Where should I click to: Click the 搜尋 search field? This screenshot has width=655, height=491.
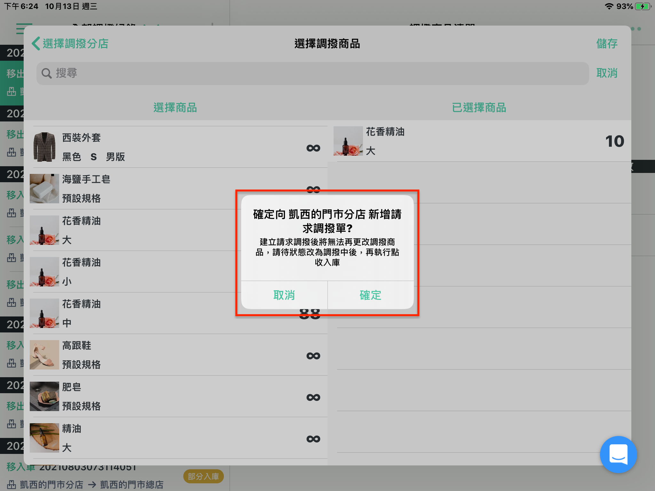(312, 73)
